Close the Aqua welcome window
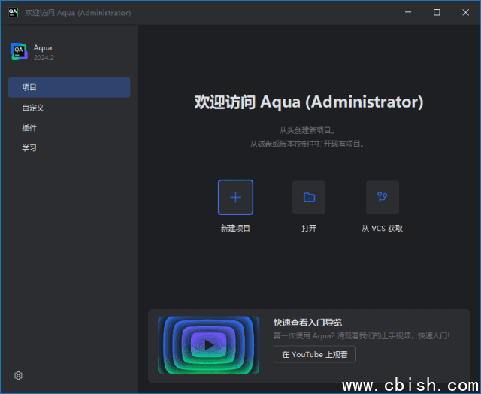Screen dimensions: 481x394 coord(465,12)
